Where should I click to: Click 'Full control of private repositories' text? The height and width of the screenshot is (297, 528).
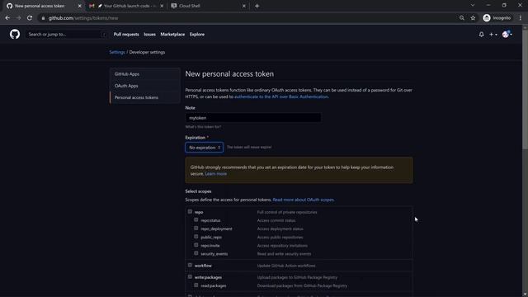coord(287,212)
